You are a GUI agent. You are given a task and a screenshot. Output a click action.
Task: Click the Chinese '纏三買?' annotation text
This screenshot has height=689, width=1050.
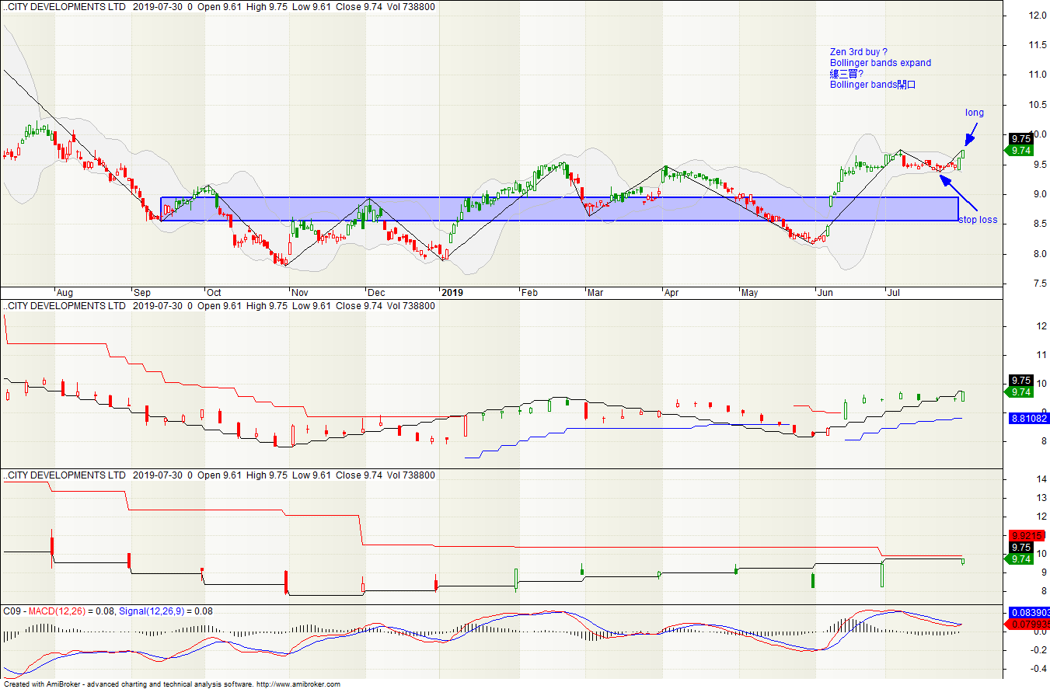(846, 74)
